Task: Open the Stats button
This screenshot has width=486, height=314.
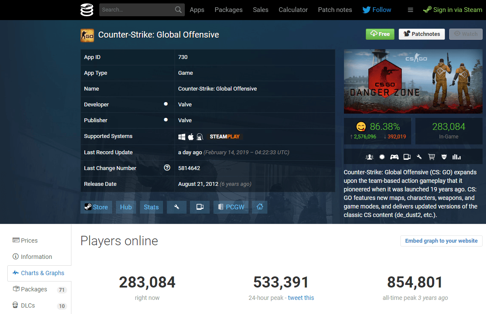Action: (x=151, y=207)
